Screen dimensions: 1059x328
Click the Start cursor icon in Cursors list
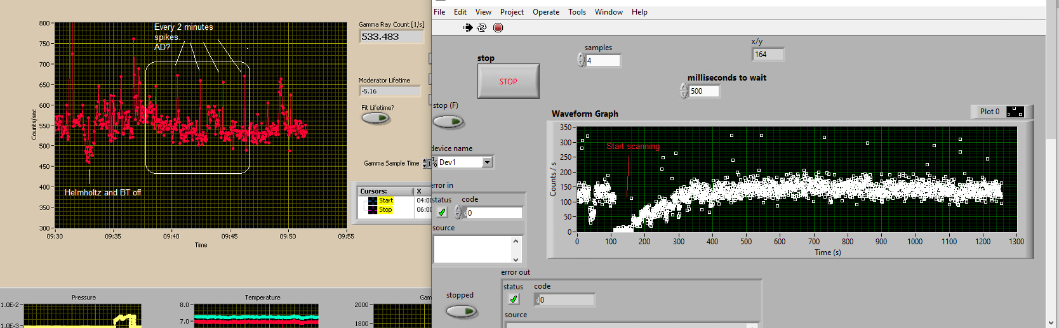pos(373,200)
